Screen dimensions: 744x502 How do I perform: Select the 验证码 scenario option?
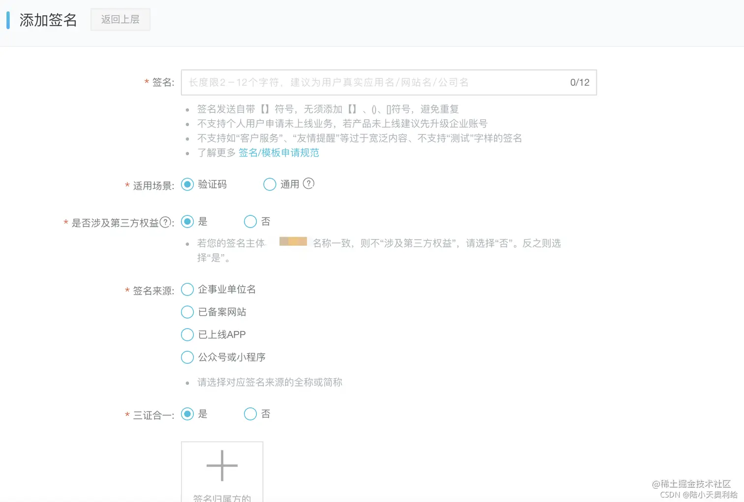click(187, 184)
